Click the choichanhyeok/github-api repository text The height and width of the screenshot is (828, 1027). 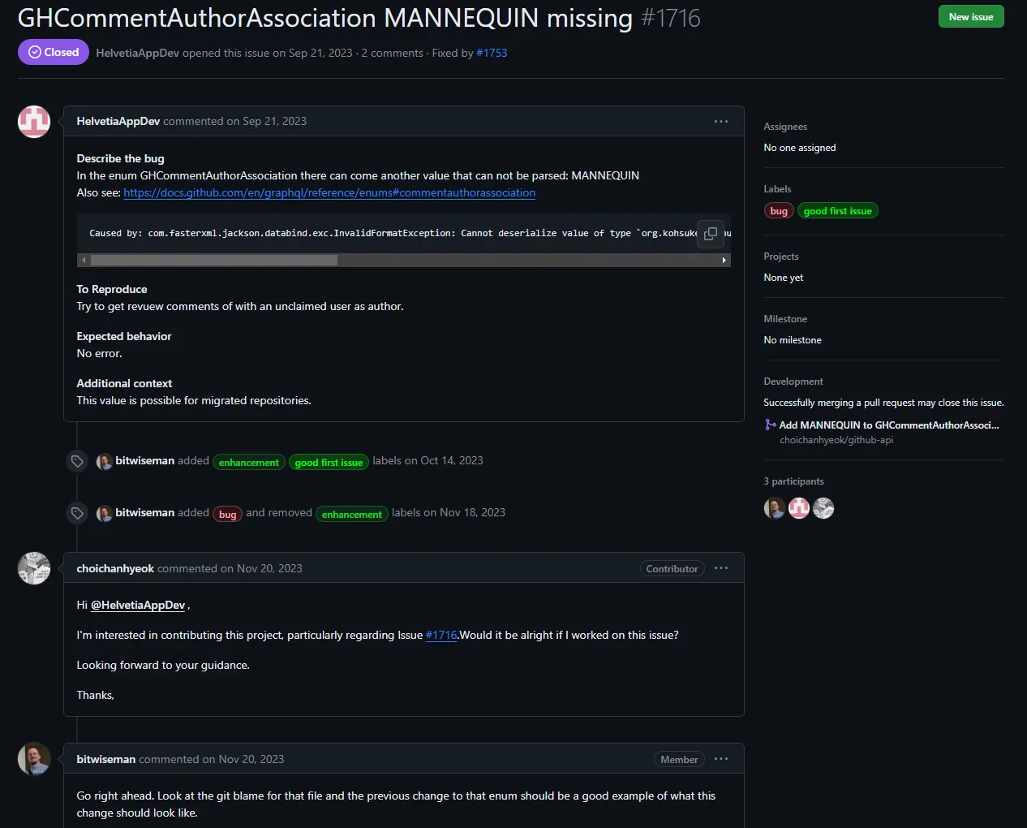tap(836, 440)
